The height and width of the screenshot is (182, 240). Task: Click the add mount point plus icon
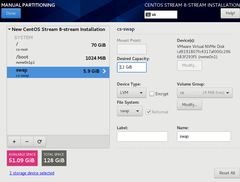coord(14,142)
